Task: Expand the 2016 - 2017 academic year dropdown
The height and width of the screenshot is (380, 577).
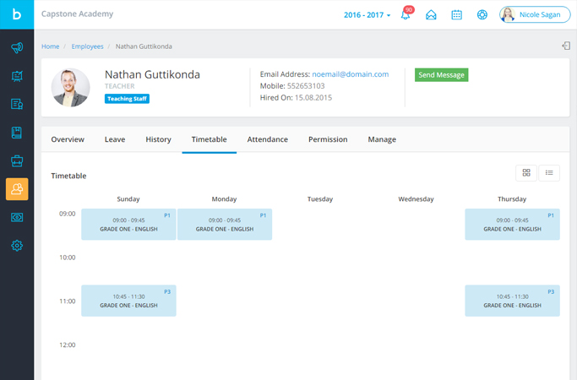Action: pyautogui.click(x=367, y=14)
